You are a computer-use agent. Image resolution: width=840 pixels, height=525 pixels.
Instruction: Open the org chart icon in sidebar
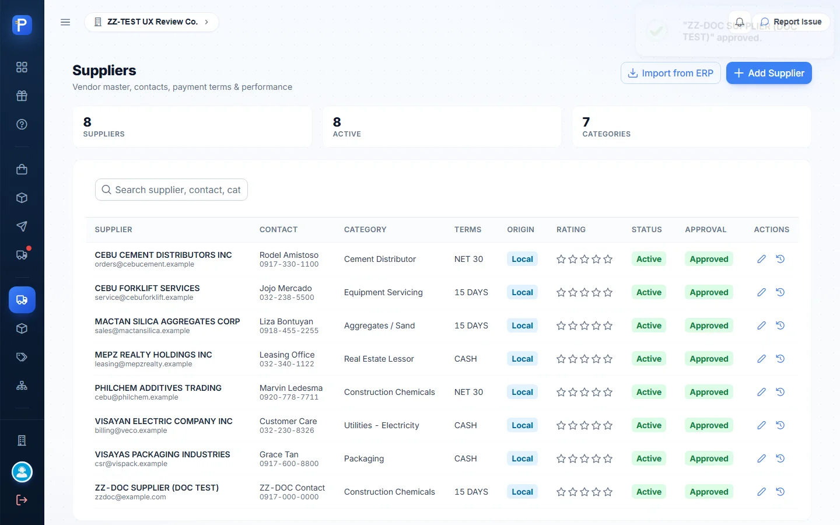tap(22, 386)
